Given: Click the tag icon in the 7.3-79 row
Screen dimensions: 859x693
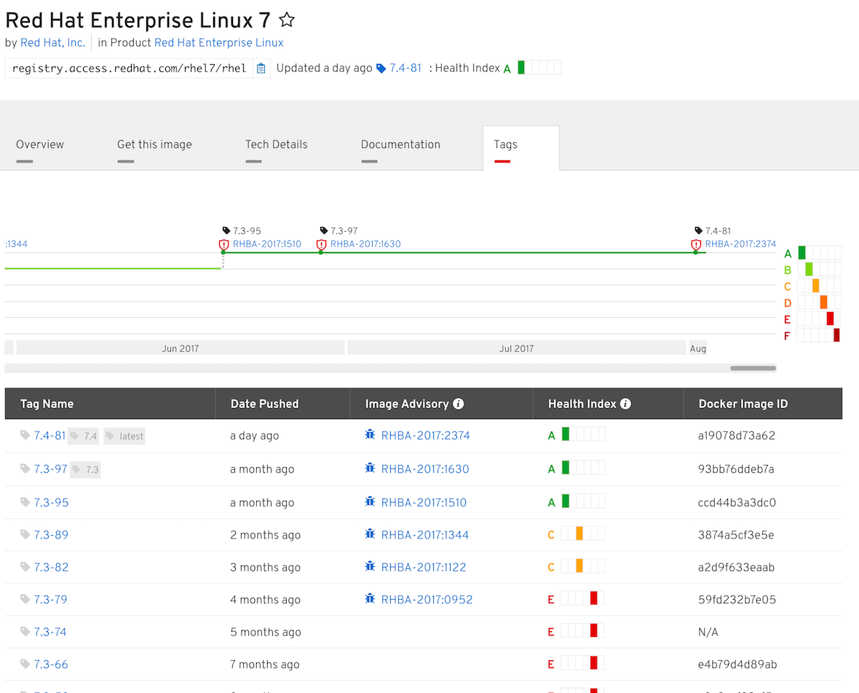Looking at the screenshot, I should click(25, 599).
